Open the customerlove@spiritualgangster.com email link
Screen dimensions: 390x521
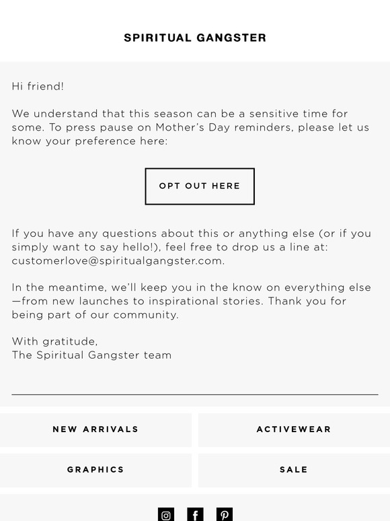117,260
